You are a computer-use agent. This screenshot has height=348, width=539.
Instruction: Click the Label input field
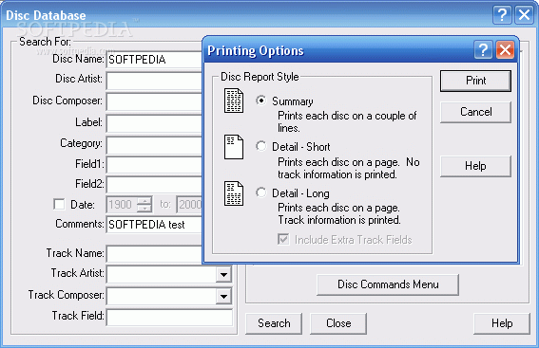[x=154, y=123]
